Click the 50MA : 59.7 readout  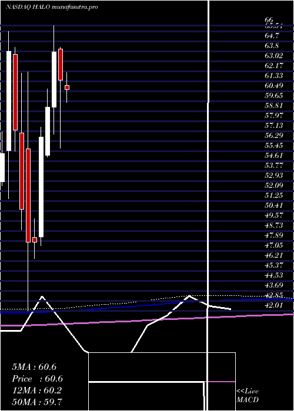[x=37, y=402]
